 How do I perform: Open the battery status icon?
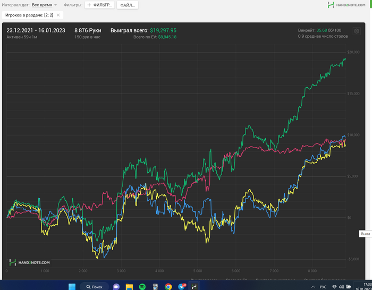tap(349, 287)
